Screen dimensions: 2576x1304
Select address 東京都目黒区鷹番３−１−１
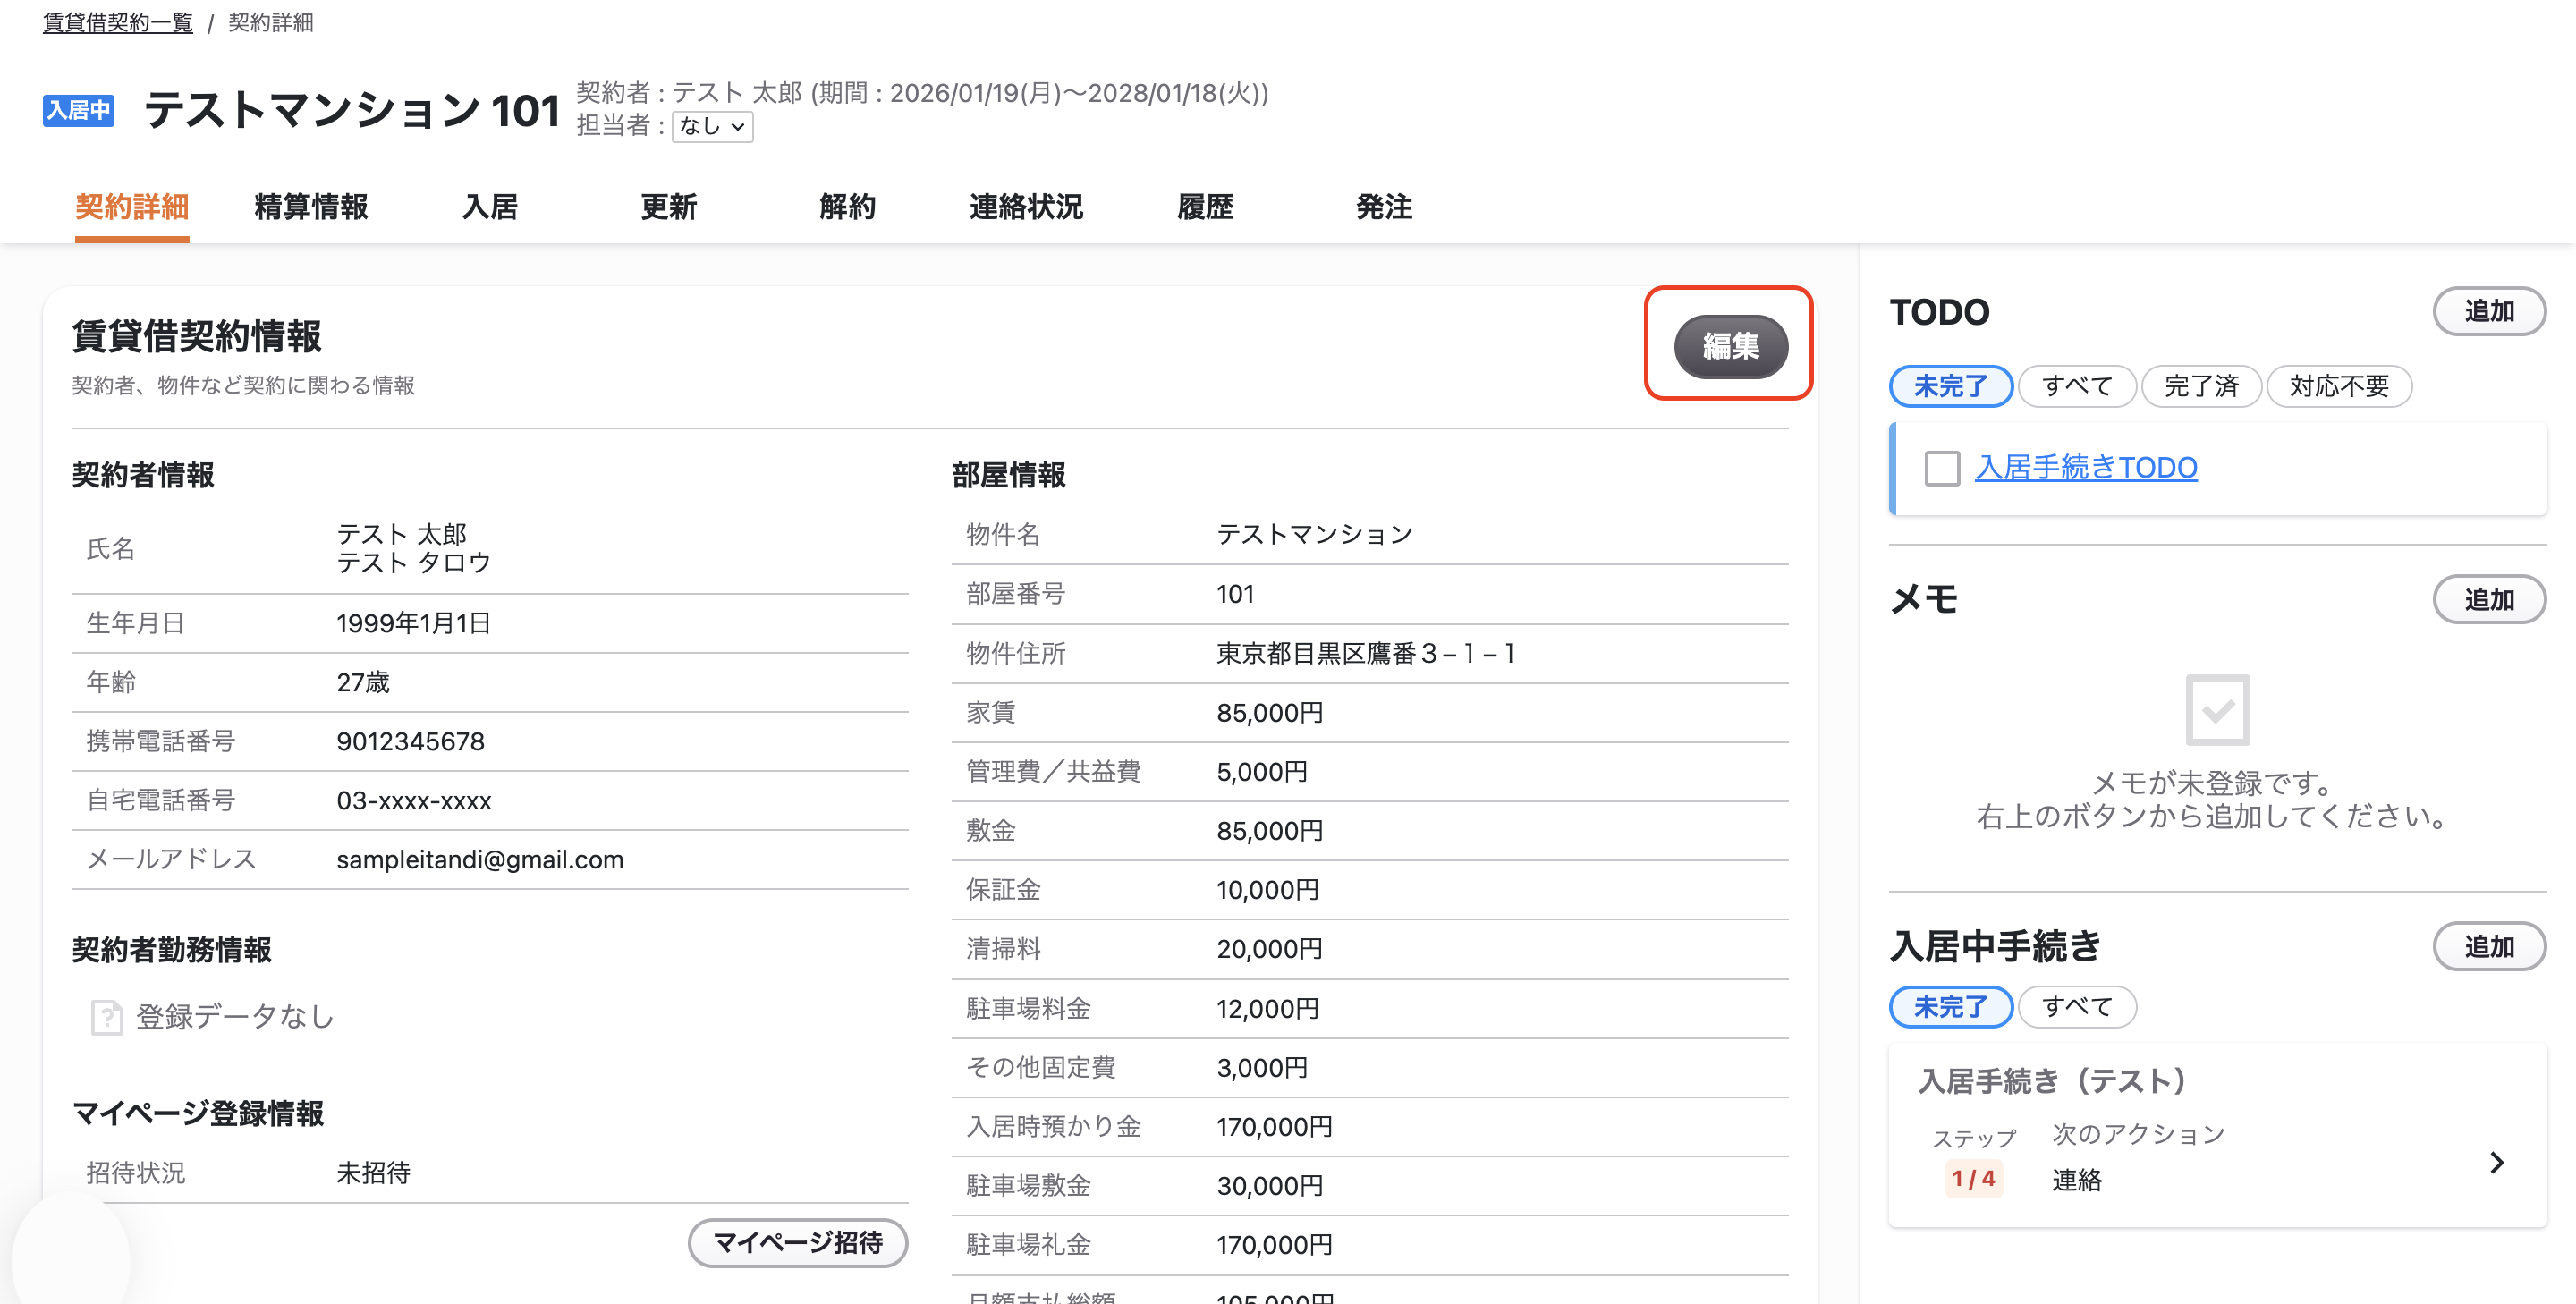[1365, 653]
